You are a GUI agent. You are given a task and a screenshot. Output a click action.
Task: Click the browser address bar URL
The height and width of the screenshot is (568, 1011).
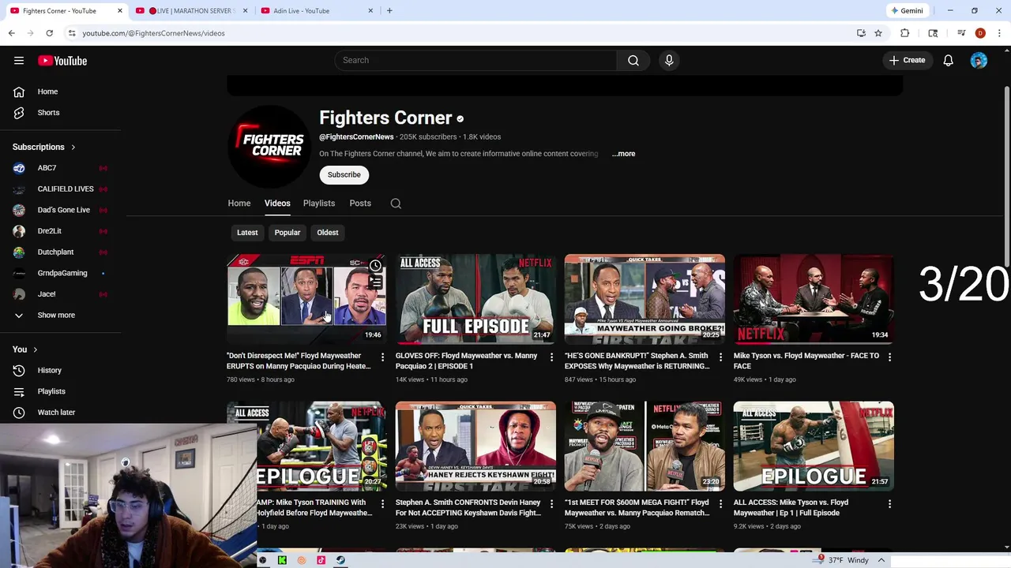pyautogui.click(x=154, y=33)
